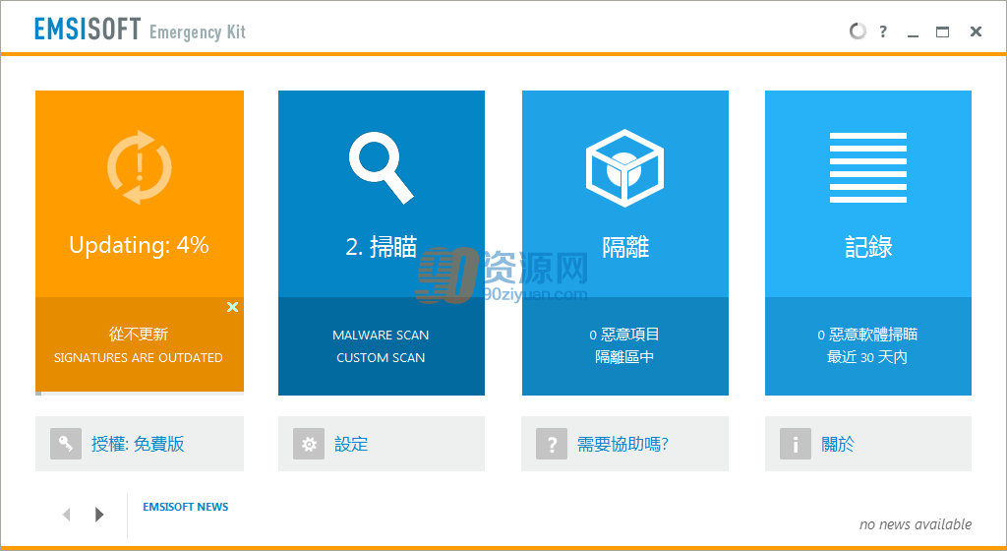Show next news item arrow

(x=99, y=515)
